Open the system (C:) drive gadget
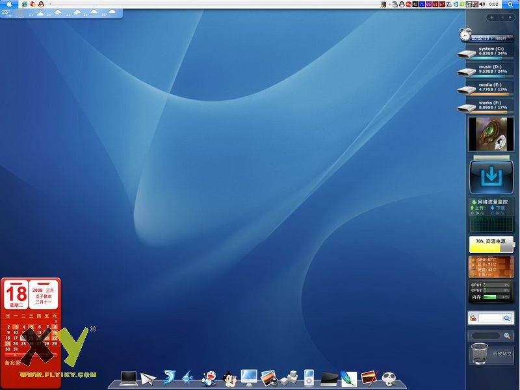The width and height of the screenshot is (520, 390). [x=486, y=53]
